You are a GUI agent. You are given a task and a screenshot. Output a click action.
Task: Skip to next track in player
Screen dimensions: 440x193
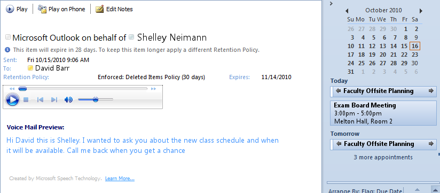(54, 99)
